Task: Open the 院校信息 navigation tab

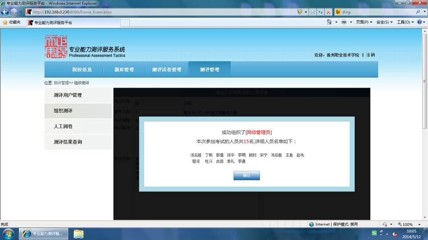Action: [x=82, y=70]
